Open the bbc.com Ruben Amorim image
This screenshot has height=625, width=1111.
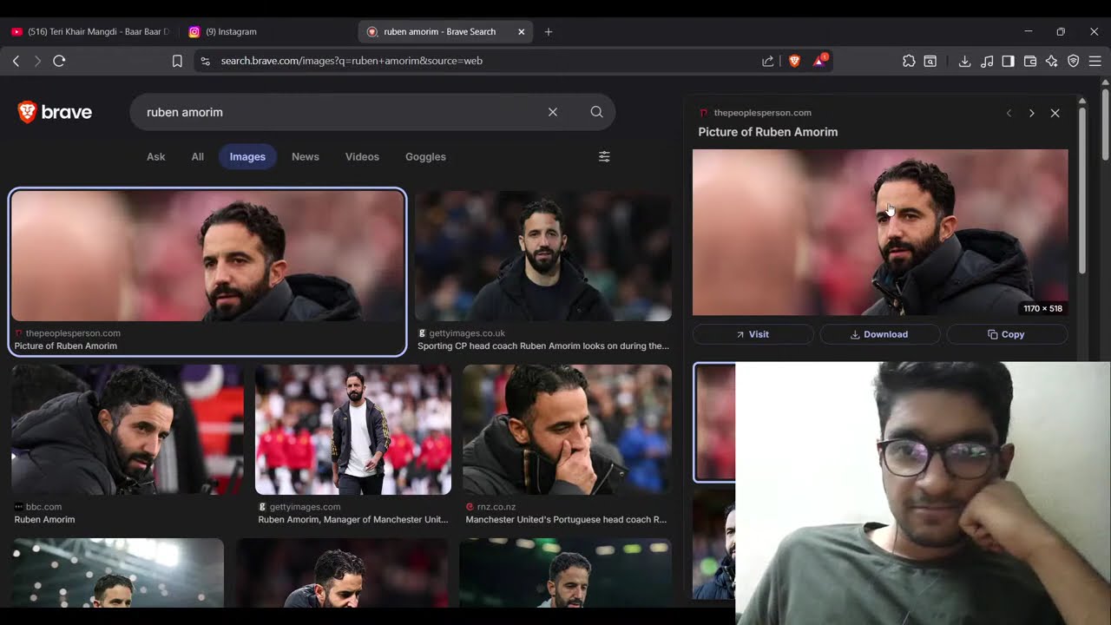tap(128, 430)
